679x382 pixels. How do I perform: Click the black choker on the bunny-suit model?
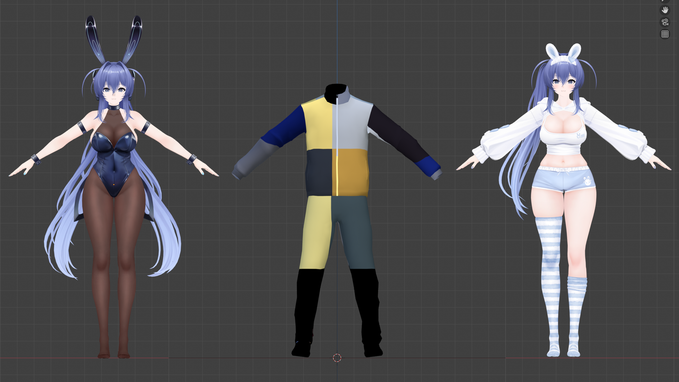click(114, 108)
